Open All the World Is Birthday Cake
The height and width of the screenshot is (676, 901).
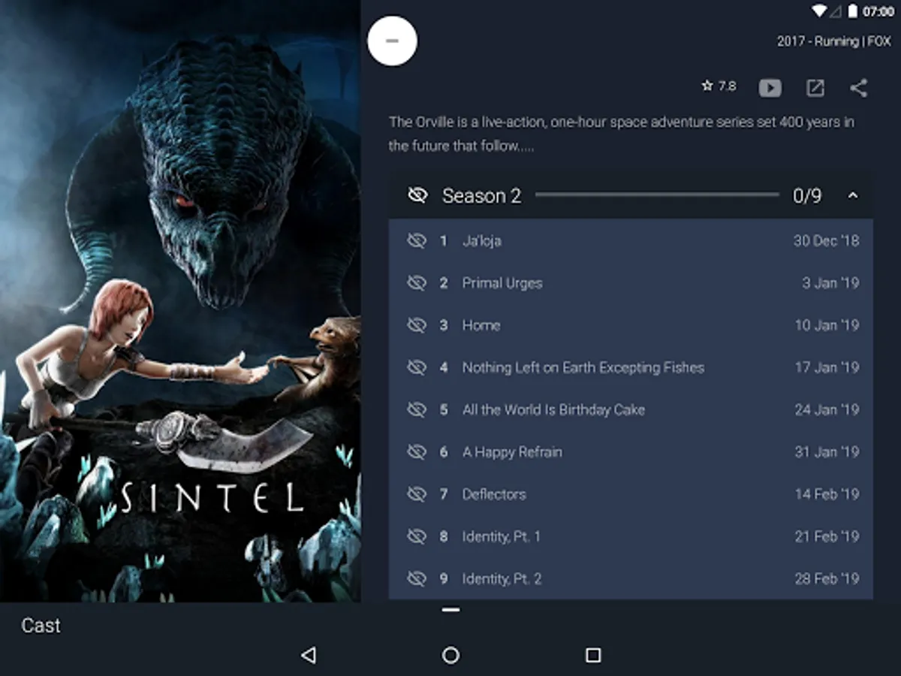coord(553,409)
